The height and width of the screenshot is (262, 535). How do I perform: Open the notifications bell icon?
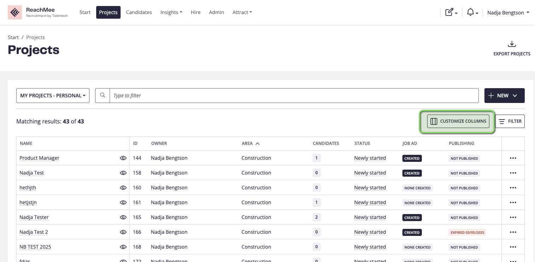470,13
